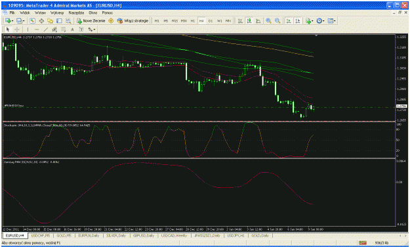Switch to the GOLD,M5 chart tab
410x247 pixels.
(x=64, y=235)
